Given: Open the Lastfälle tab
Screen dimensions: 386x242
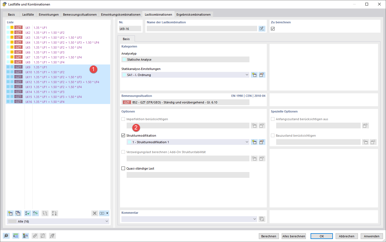Looking at the screenshot, I should (x=28, y=15).
